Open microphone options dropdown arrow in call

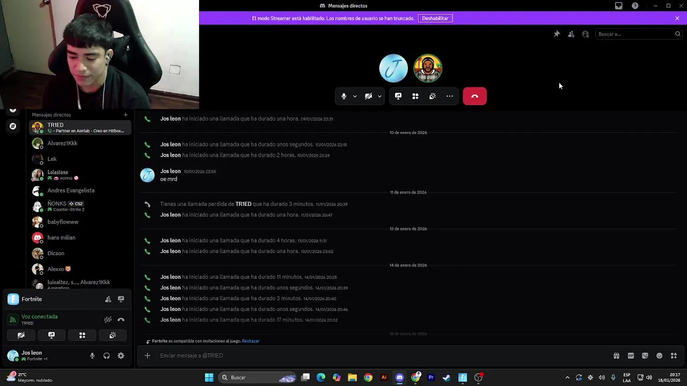[355, 96]
